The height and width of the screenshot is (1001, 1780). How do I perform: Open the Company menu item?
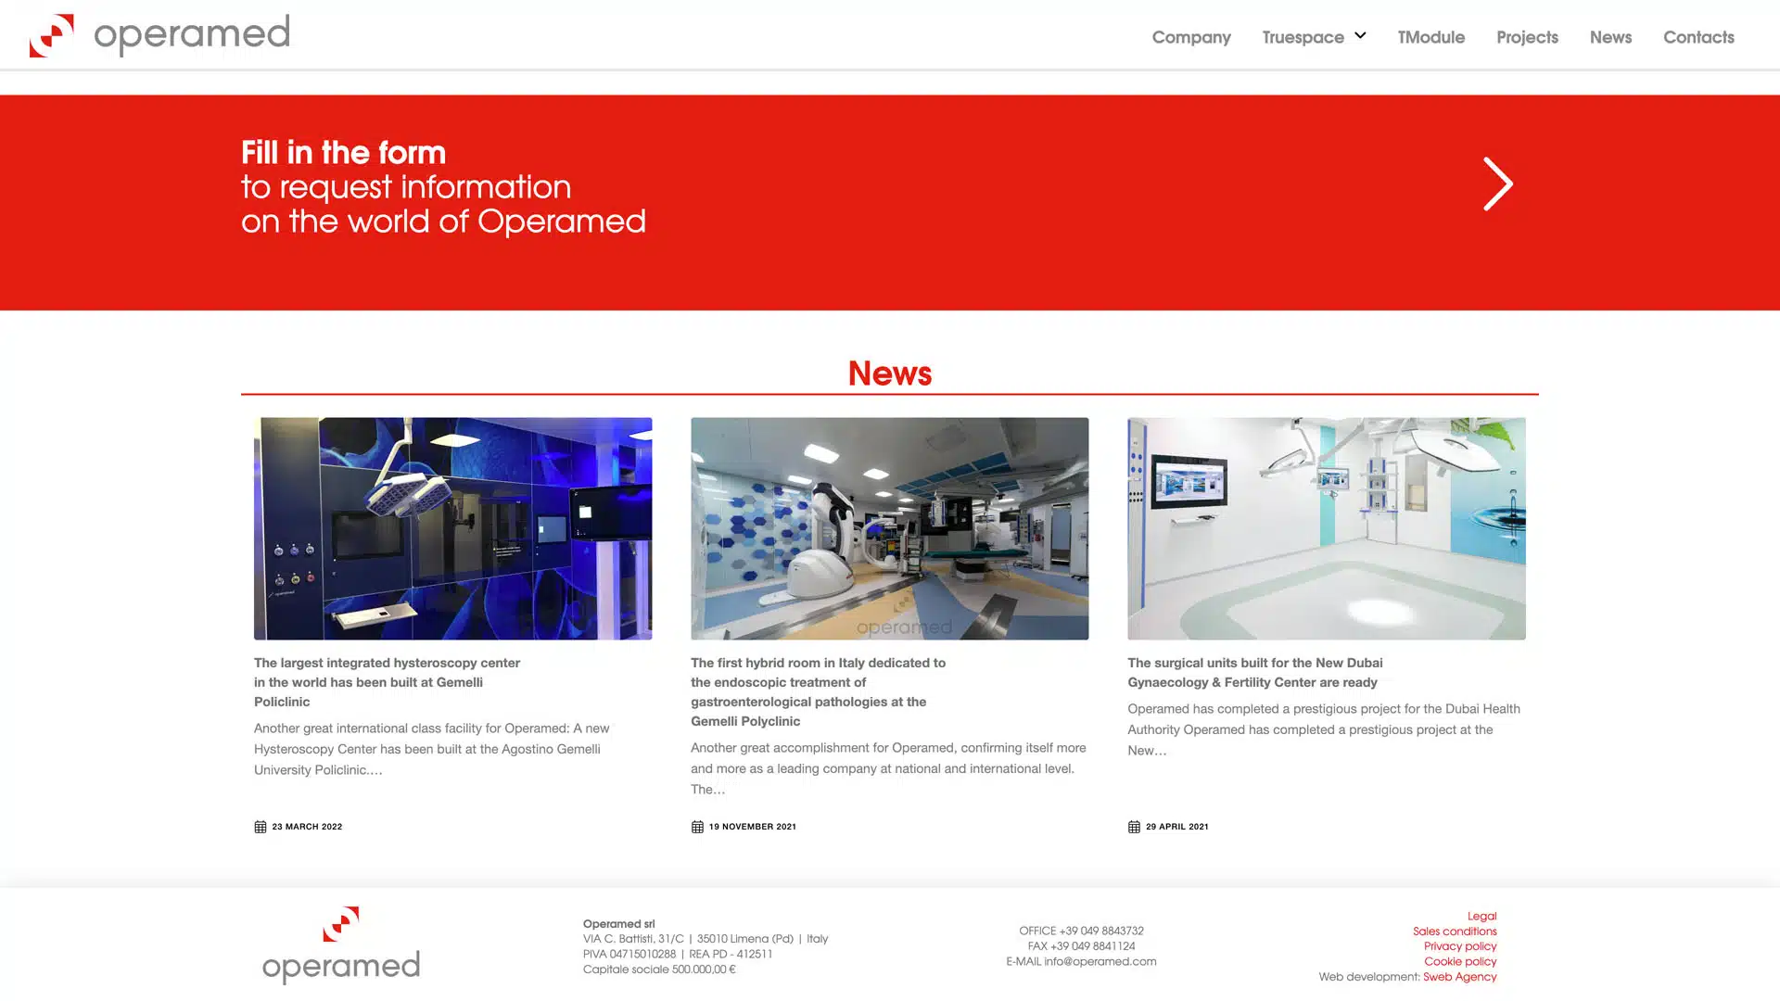click(x=1191, y=37)
